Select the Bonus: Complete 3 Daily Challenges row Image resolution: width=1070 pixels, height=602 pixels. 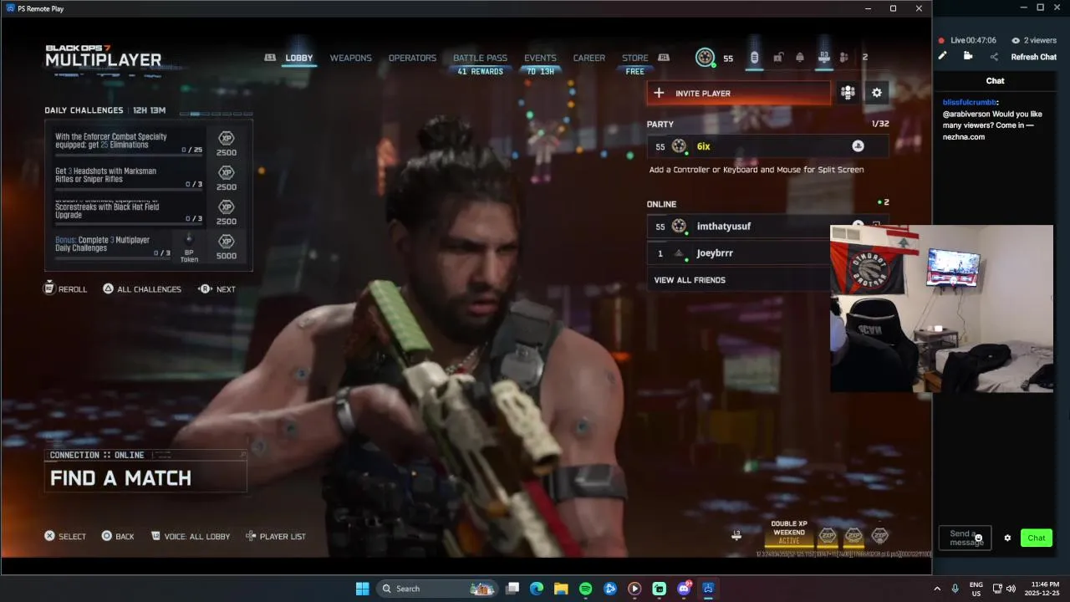112,245
